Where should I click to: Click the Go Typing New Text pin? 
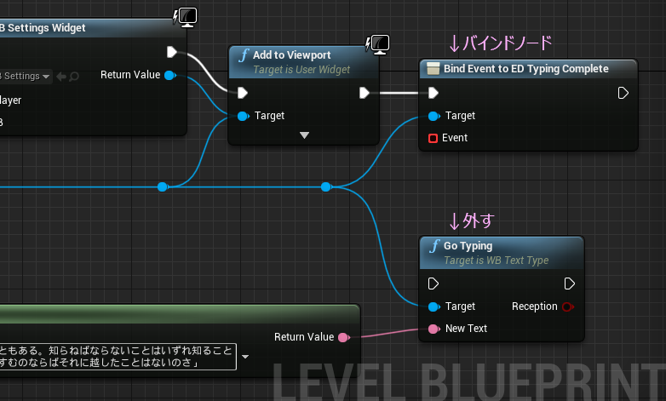(x=433, y=329)
